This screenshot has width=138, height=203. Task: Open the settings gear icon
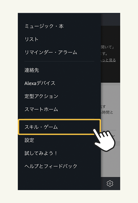click(x=110, y=183)
